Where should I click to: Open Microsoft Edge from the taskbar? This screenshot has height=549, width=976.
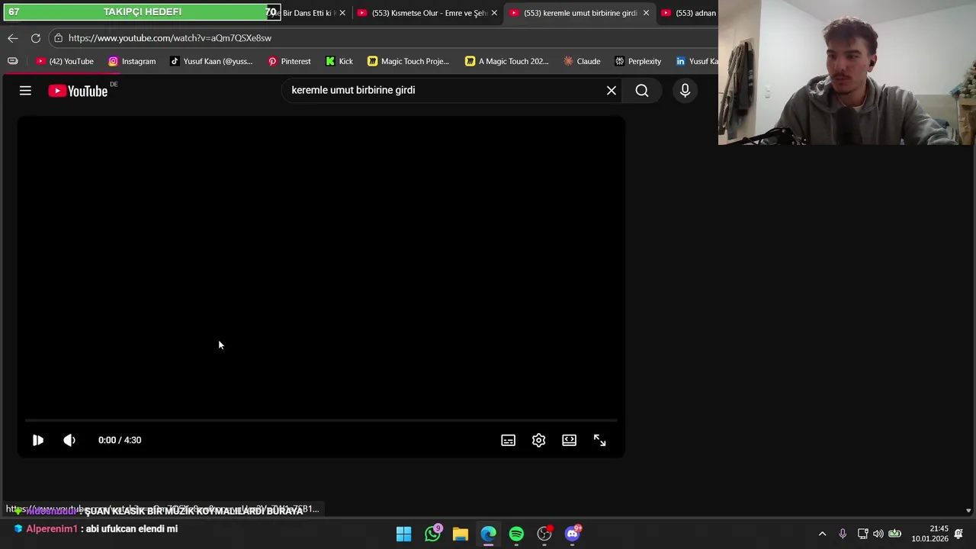[x=488, y=535]
